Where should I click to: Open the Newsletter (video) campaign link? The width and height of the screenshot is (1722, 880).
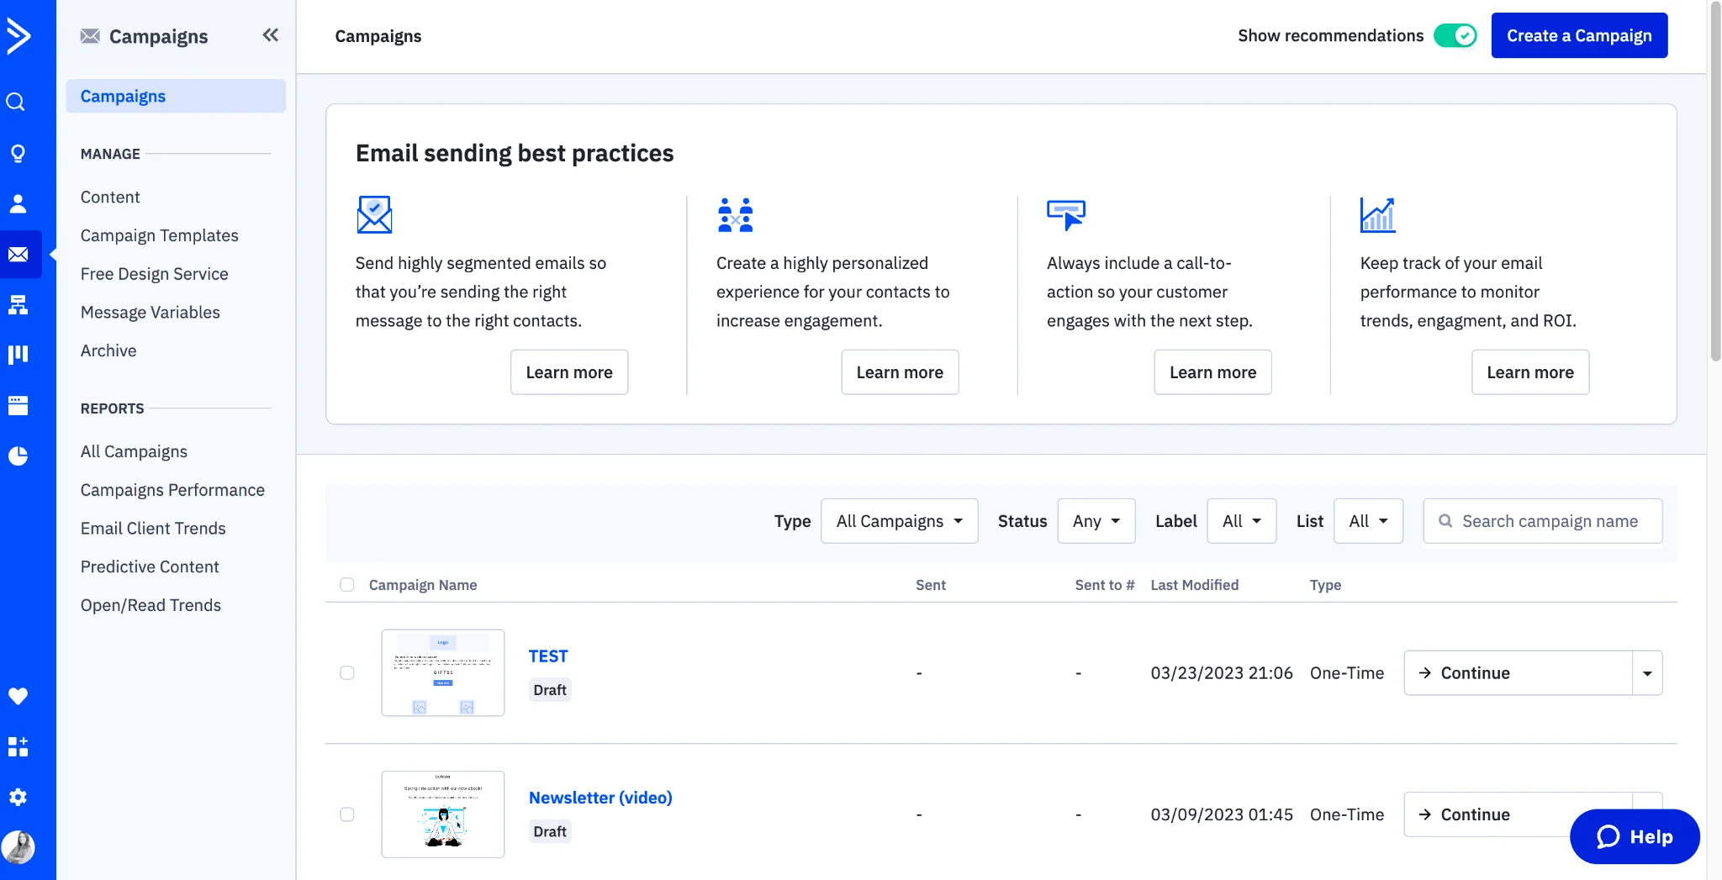[600, 798]
